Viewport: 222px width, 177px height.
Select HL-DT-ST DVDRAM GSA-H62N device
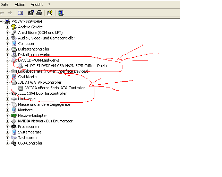pos(66,66)
